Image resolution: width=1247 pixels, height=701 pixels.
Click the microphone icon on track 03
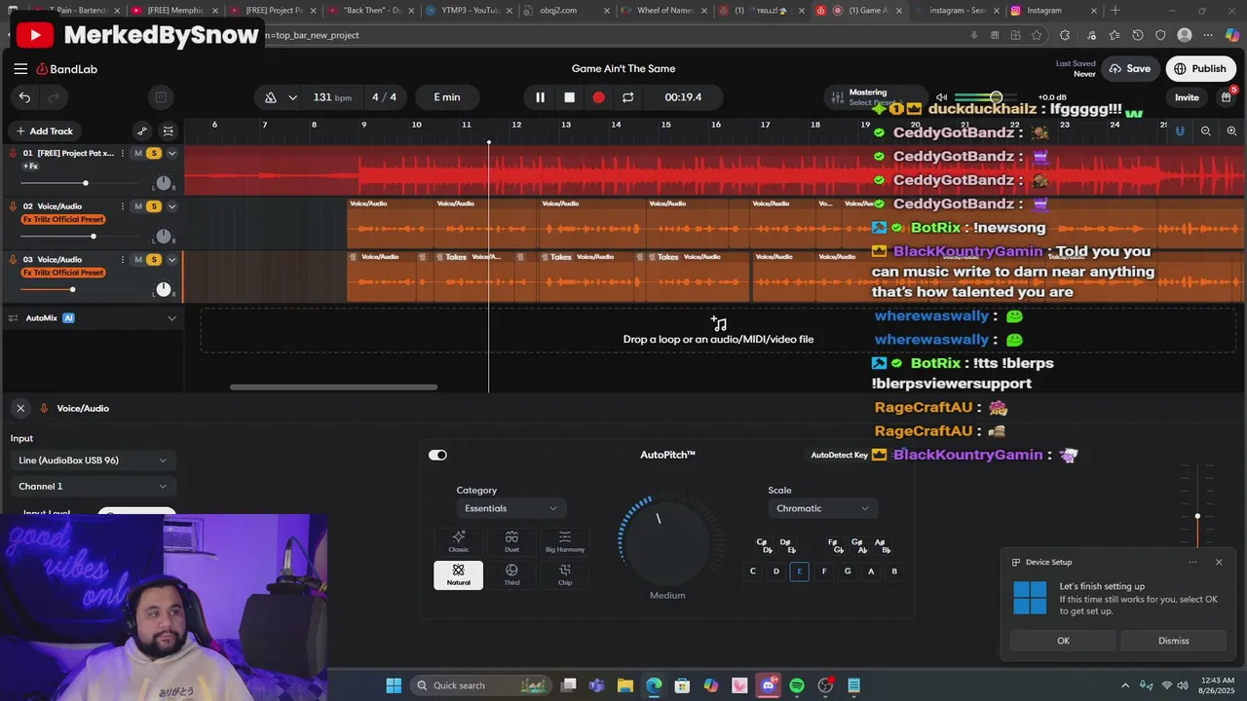tap(14, 260)
